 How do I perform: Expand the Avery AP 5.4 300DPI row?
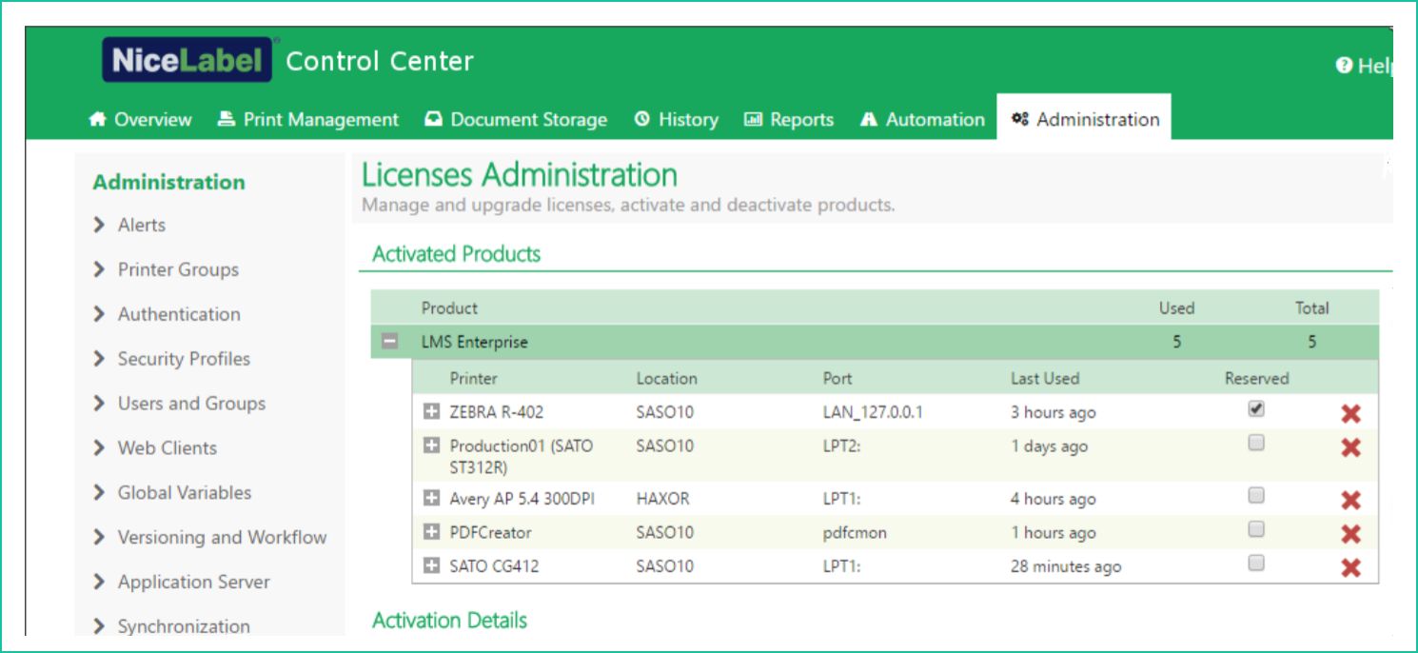click(431, 499)
